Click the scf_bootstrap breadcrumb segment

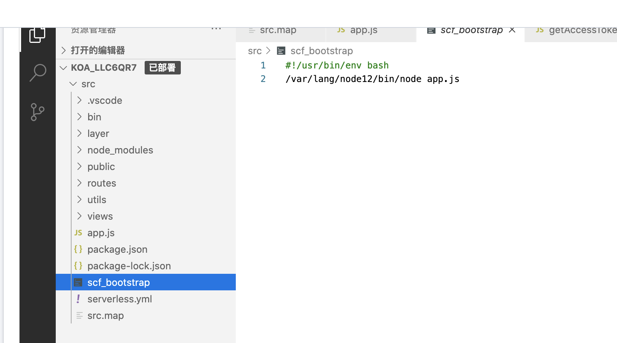tap(322, 51)
